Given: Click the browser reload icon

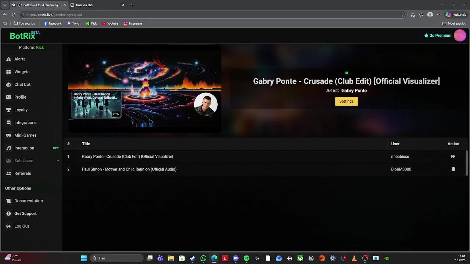Looking at the screenshot, I should click(x=14, y=15).
